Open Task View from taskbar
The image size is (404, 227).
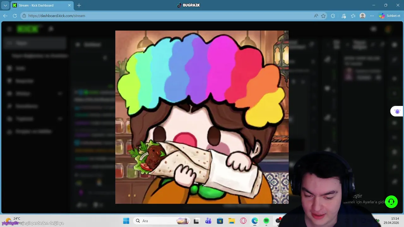196,221
